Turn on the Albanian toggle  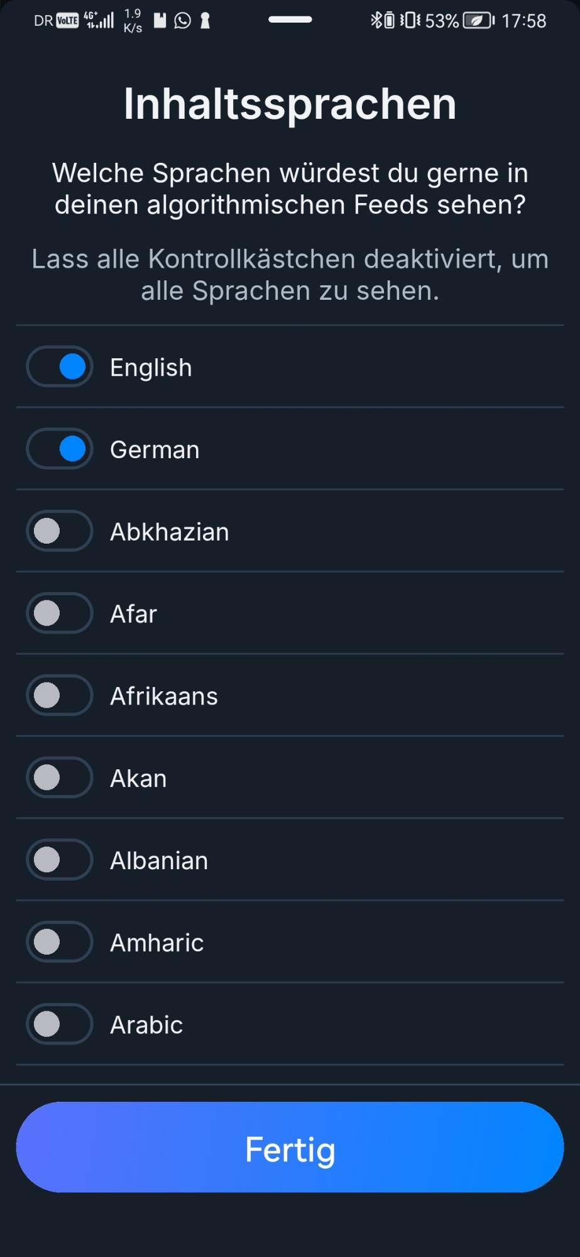click(x=60, y=860)
